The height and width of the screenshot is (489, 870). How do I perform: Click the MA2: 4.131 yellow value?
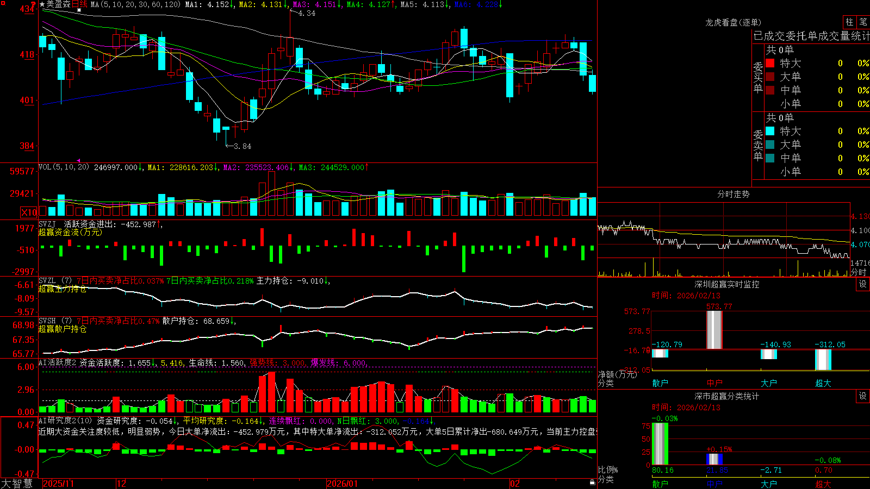pos(263,4)
